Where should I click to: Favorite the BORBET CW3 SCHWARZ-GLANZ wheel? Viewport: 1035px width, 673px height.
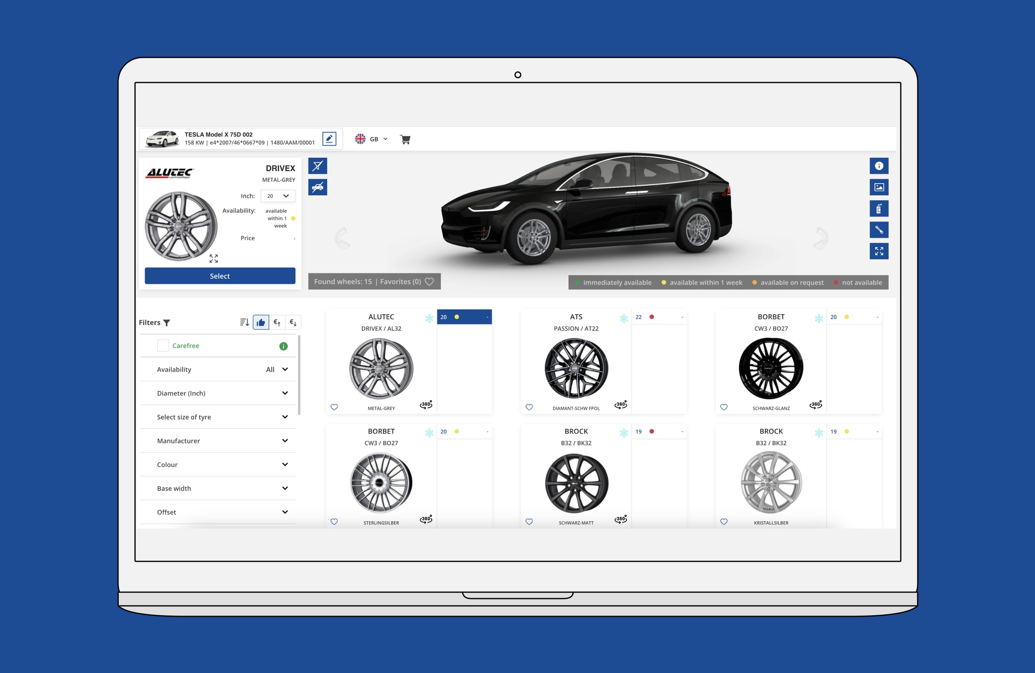click(724, 407)
